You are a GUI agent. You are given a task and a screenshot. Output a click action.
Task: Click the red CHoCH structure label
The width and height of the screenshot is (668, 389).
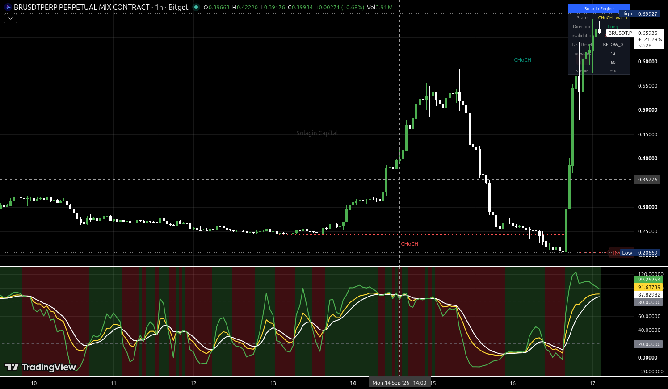409,244
